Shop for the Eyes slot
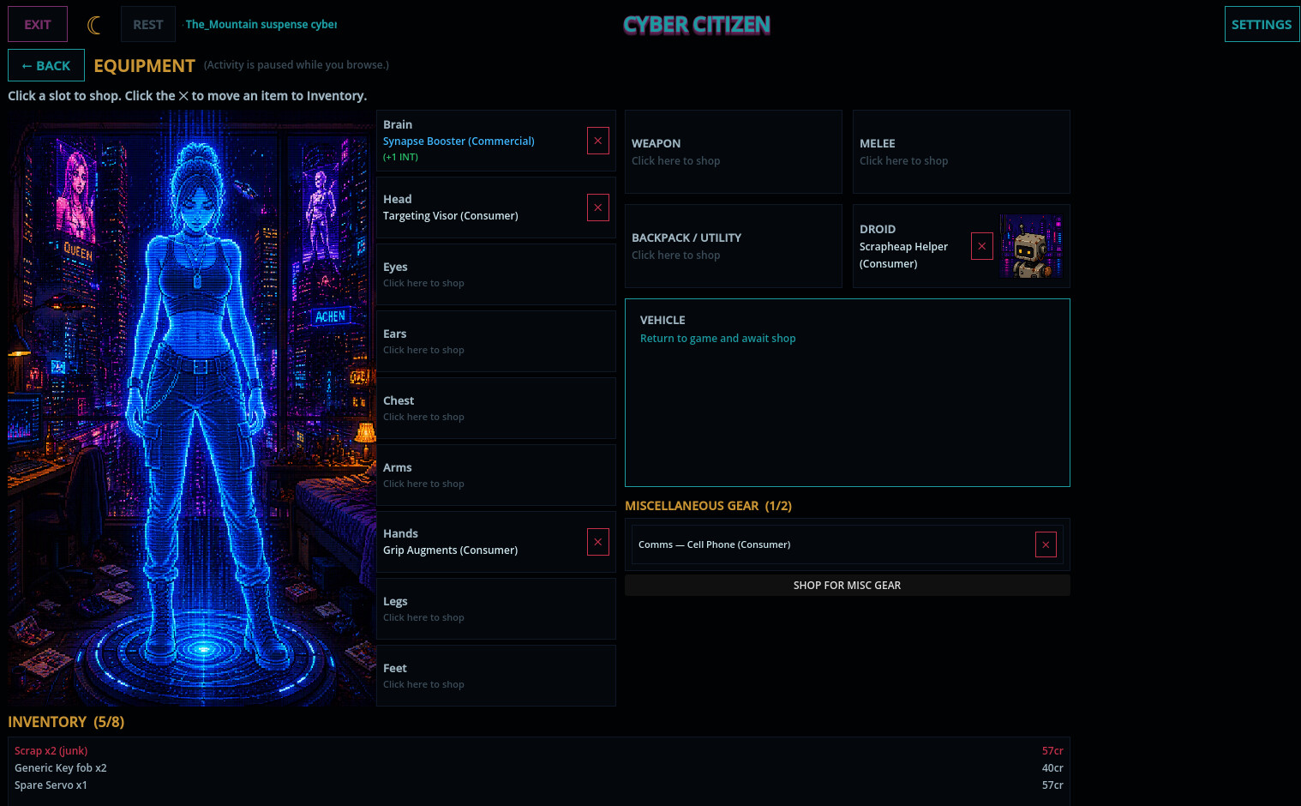Viewport: 1301px width, 806px height. [496, 274]
